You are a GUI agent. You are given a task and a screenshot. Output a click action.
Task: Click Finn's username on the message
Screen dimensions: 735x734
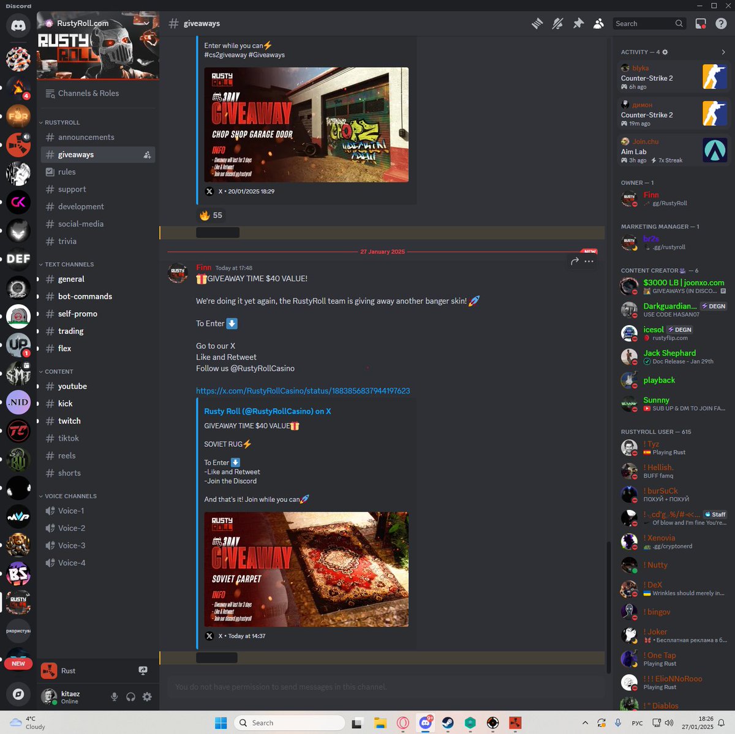204,268
